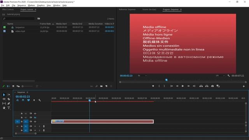Click the New Bin folder icon
Viewport: 249px width, 140px height.
101,86
